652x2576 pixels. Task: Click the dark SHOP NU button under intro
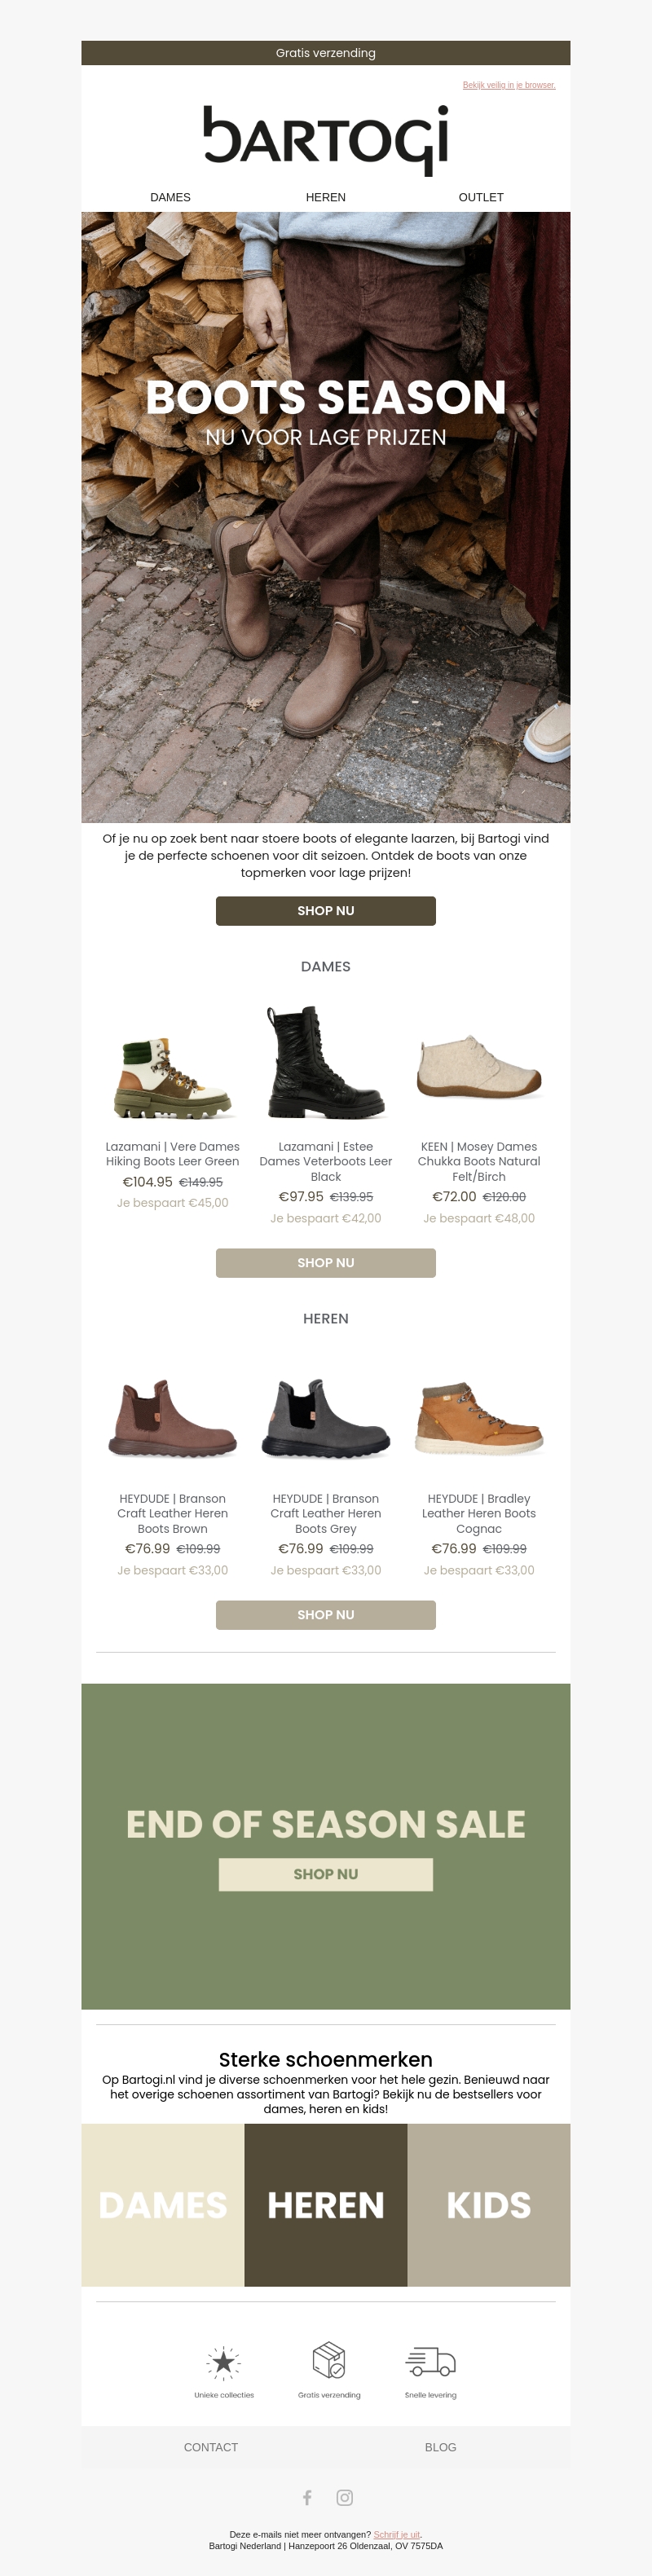(326, 911)
